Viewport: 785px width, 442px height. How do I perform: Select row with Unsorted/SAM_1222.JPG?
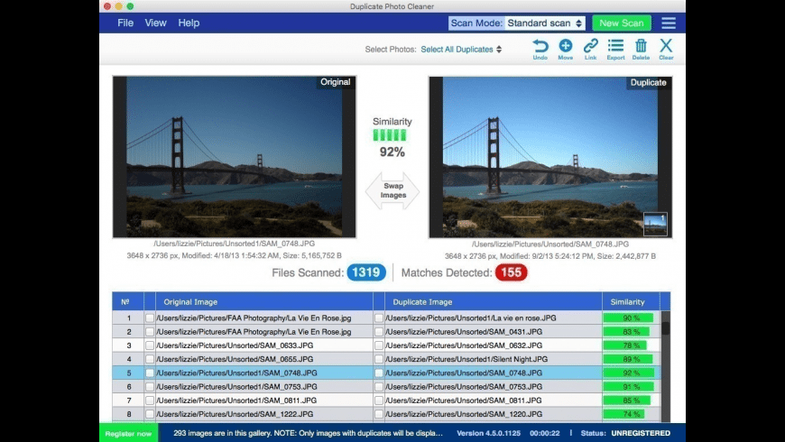386,414
